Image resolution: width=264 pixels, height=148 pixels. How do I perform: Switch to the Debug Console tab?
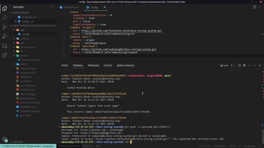click(125, 65)
